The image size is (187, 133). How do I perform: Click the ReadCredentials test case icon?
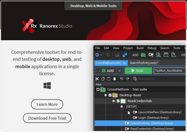123,101
